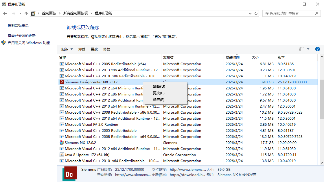Click icon of Visual C++ 2008 Redistributable x86

tap(62, 112)
